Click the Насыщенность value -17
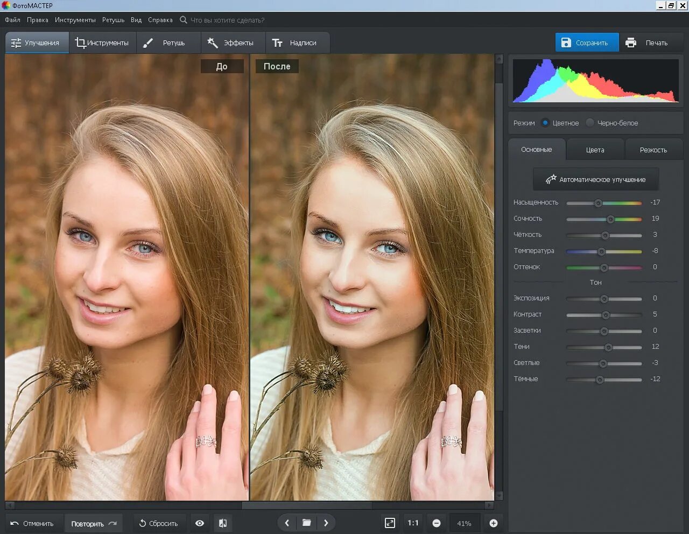The image size is (689, 534). tap(655, 202)
